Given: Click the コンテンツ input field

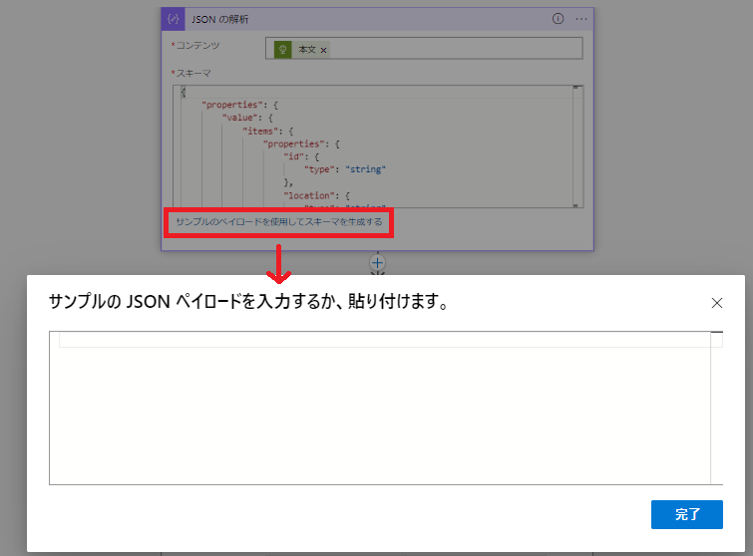Looking at the screenshot, I should pyautogui.click(x=424, y=49).
